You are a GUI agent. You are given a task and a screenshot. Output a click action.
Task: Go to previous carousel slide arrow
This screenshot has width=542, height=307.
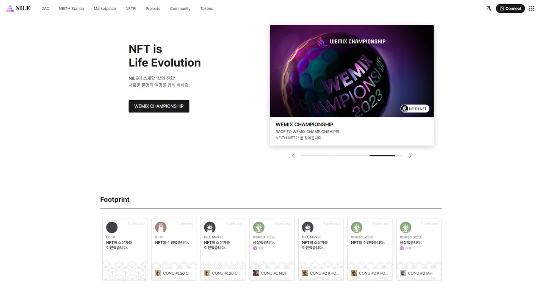[293, 156]
